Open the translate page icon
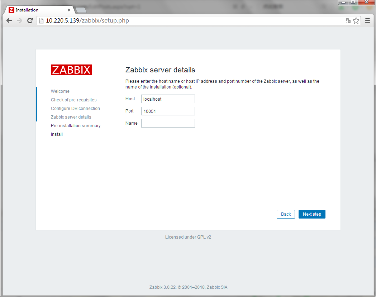 click(x=348, y=21)
